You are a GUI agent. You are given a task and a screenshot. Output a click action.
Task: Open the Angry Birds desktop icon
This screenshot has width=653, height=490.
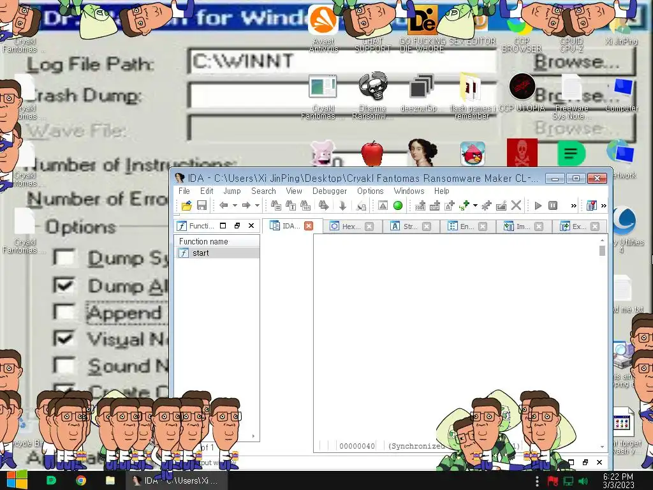(473, 153)
